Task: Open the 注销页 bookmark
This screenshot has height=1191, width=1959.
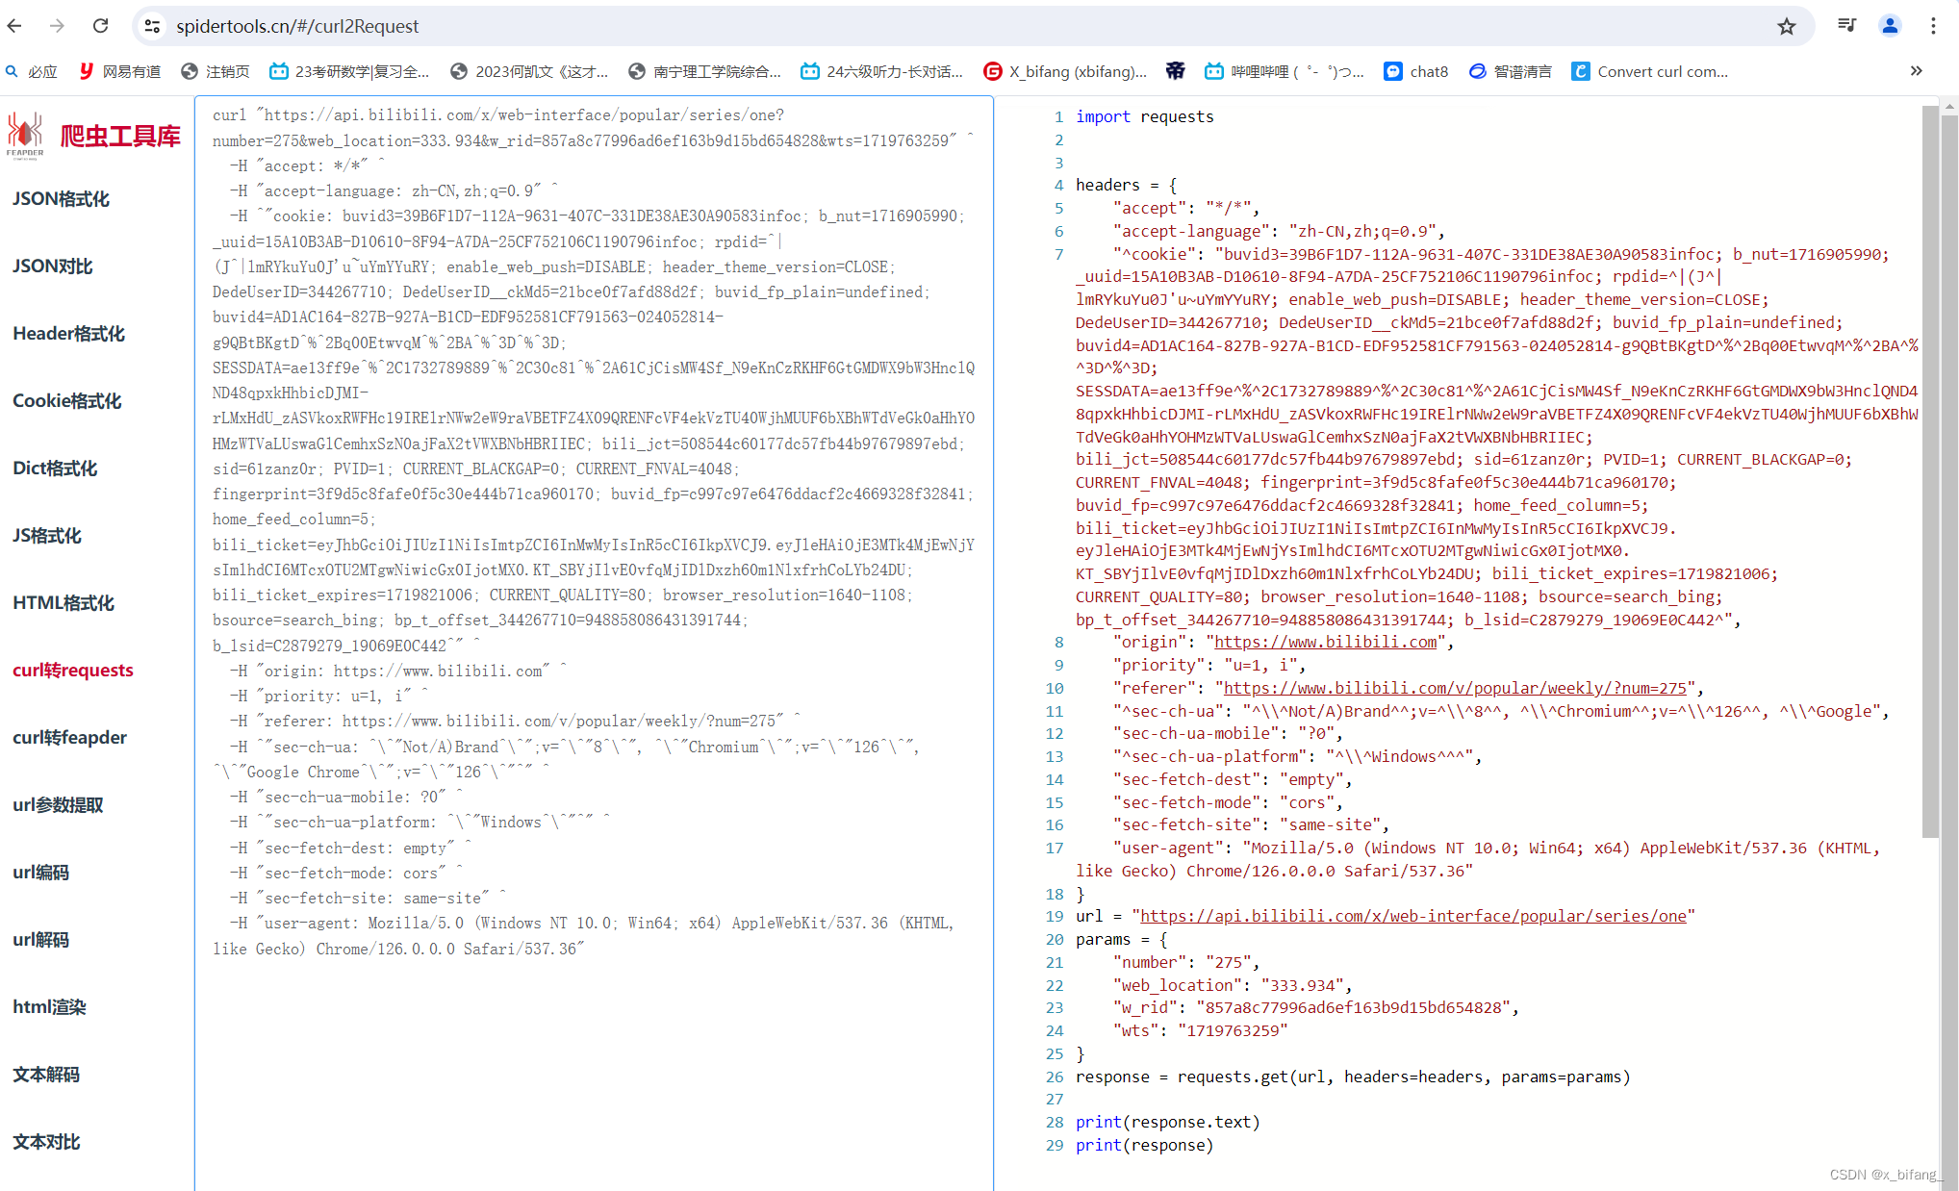Action: [216, 71]
